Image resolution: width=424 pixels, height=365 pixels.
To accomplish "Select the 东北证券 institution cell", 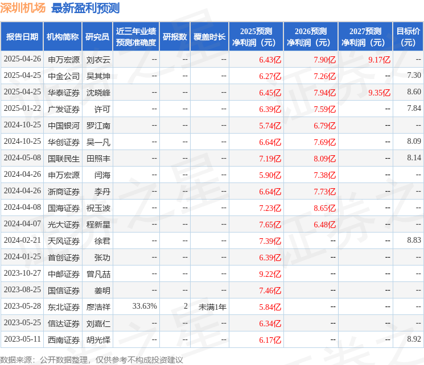I will 64,307.
